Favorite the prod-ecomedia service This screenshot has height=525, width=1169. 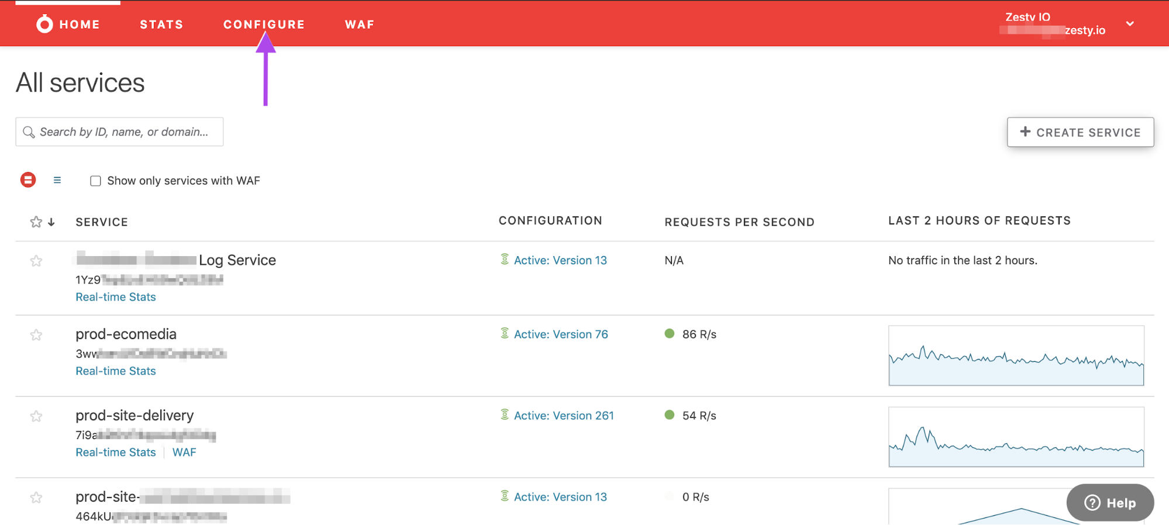click(x=36, y=335)
